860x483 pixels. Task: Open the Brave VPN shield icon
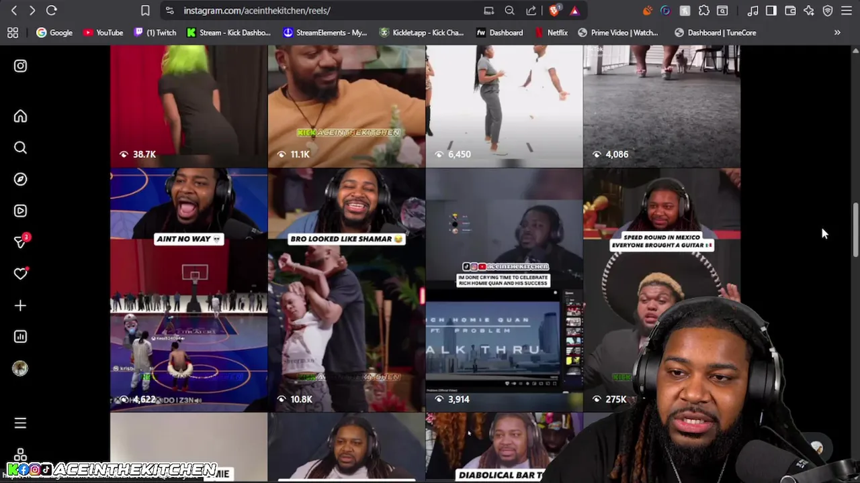click(828, 10)
